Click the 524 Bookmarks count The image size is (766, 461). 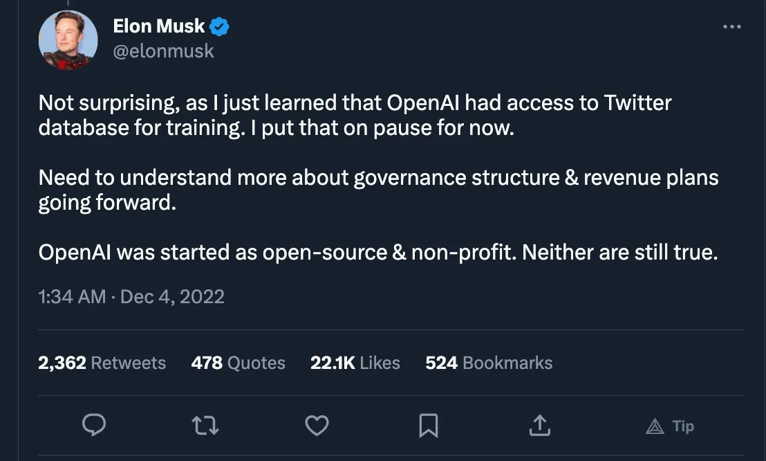coord(489,363)
